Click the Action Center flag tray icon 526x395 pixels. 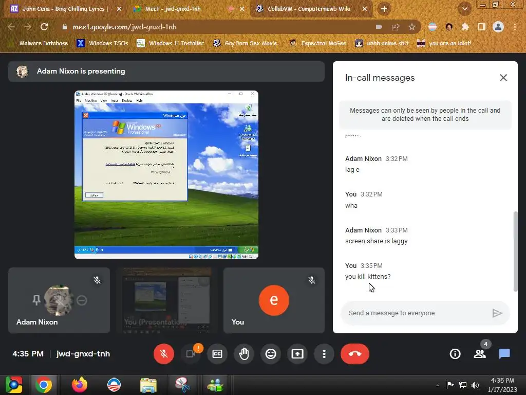pos(450,385)
